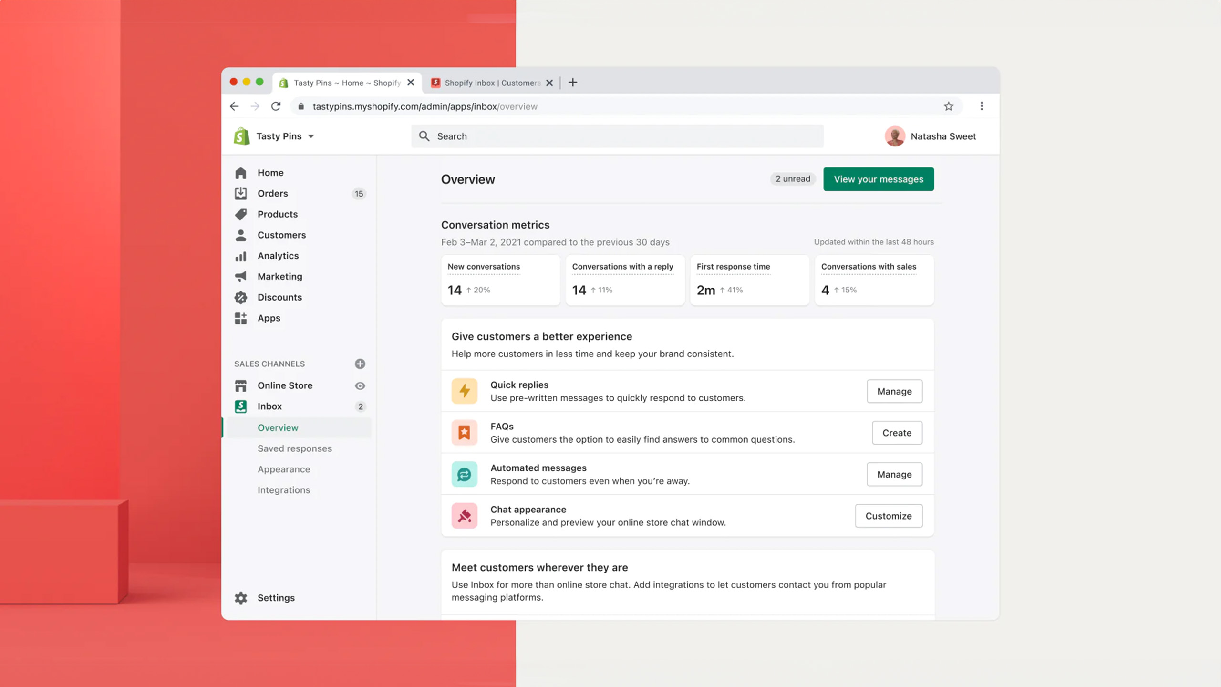Click the Settings gear icon

[x=241, y=598]
